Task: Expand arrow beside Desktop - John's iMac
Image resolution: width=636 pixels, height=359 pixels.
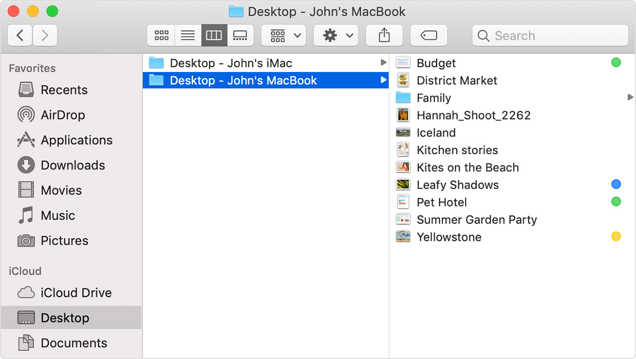Action: tap(383, 62)
